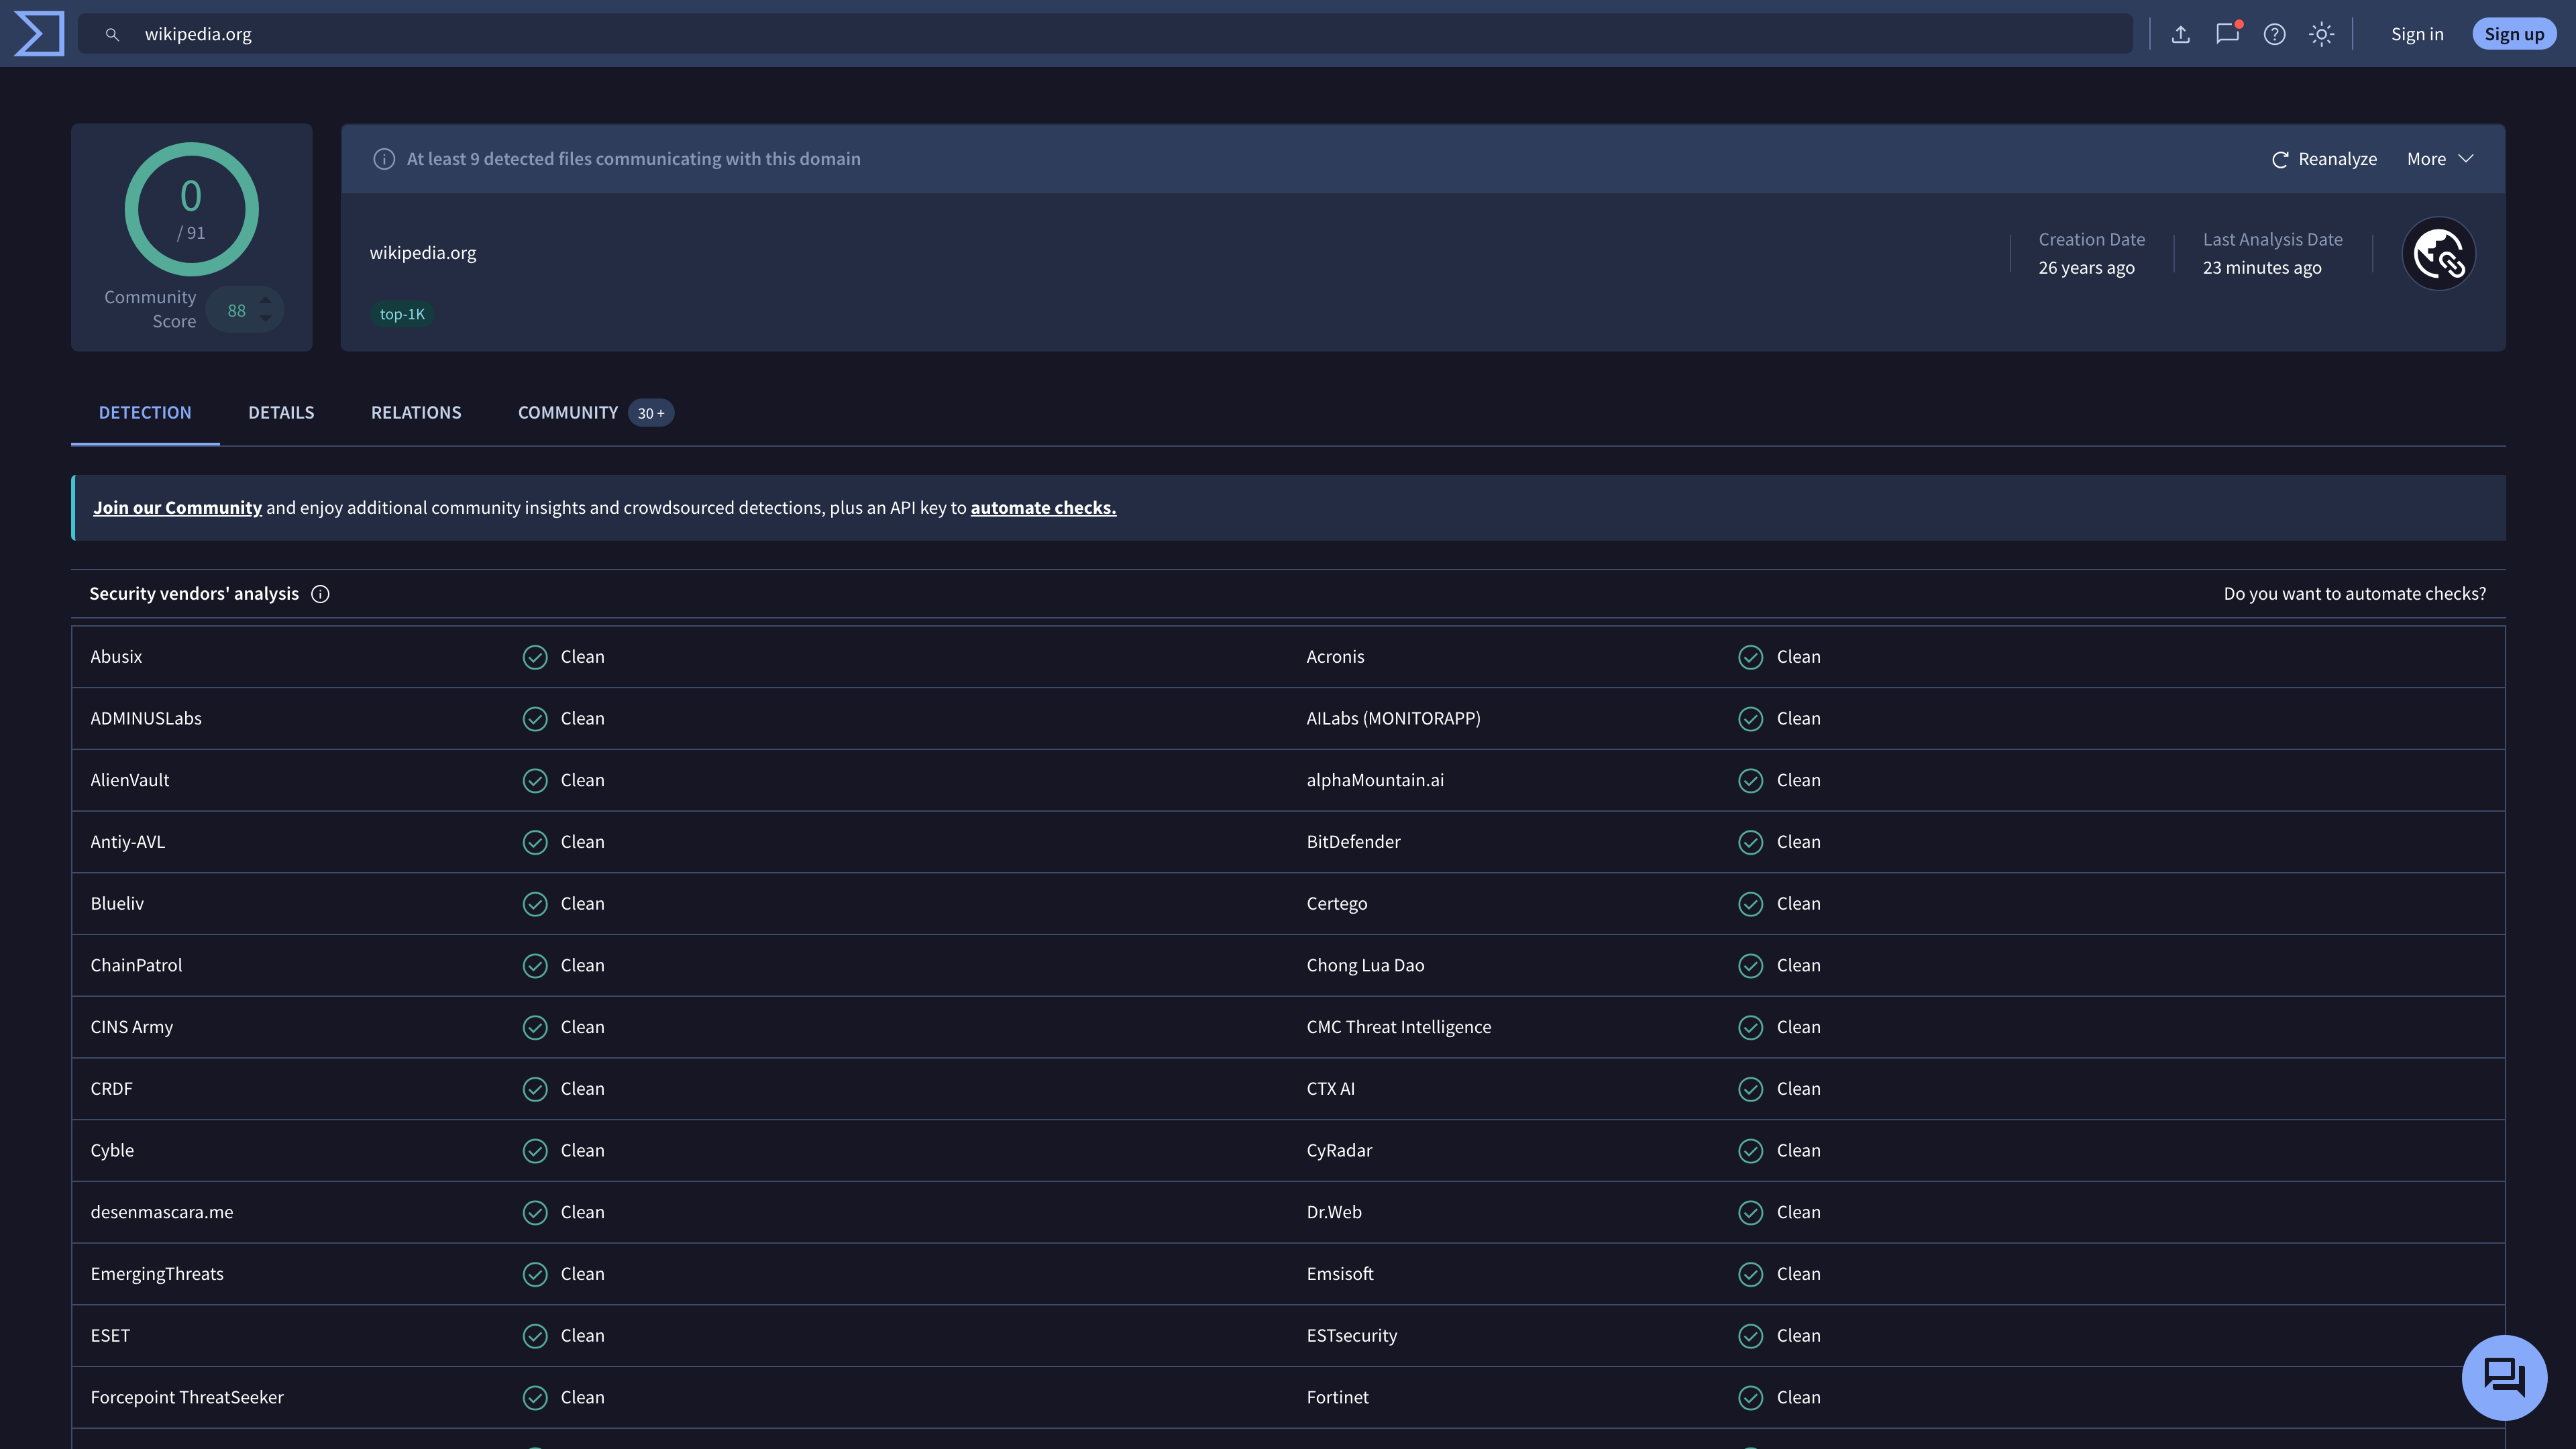Select the 'Blueliv' vendor name
The image size is (2576, 1449).
pos(117,904)
